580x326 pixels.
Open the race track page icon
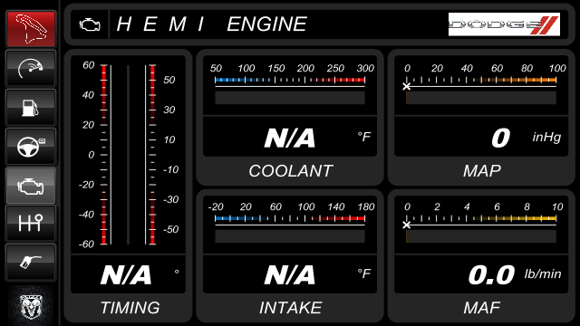pyautogui.click(x=31, y=29)
